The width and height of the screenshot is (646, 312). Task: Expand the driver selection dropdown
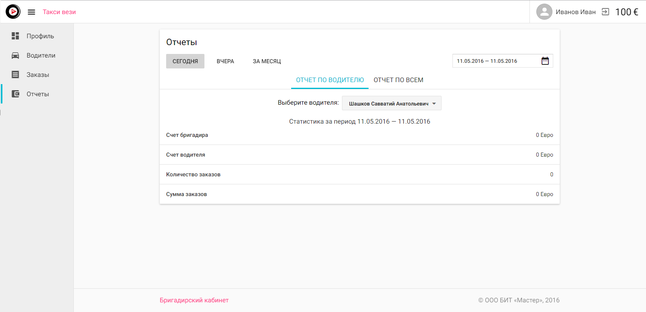391,103
